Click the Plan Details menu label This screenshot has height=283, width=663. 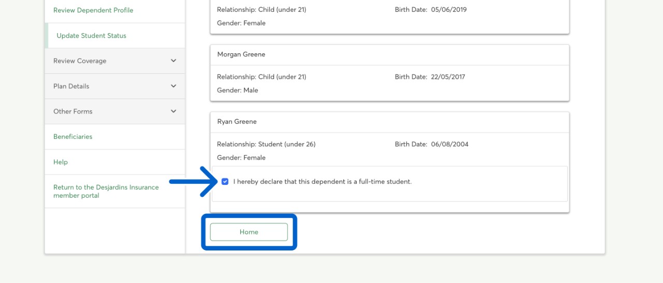[71, 86]
